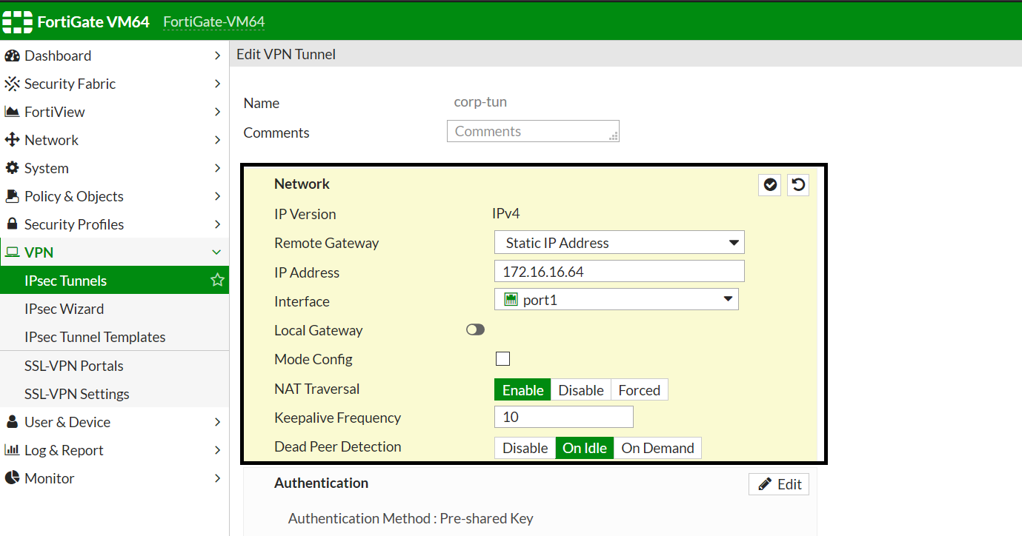Click the Dashboard gauge icon
The image size is (1022, 536).
click(12, 56)
